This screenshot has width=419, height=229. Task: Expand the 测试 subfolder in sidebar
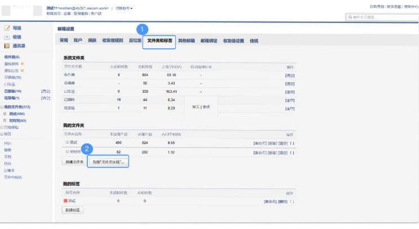[5, 114]
